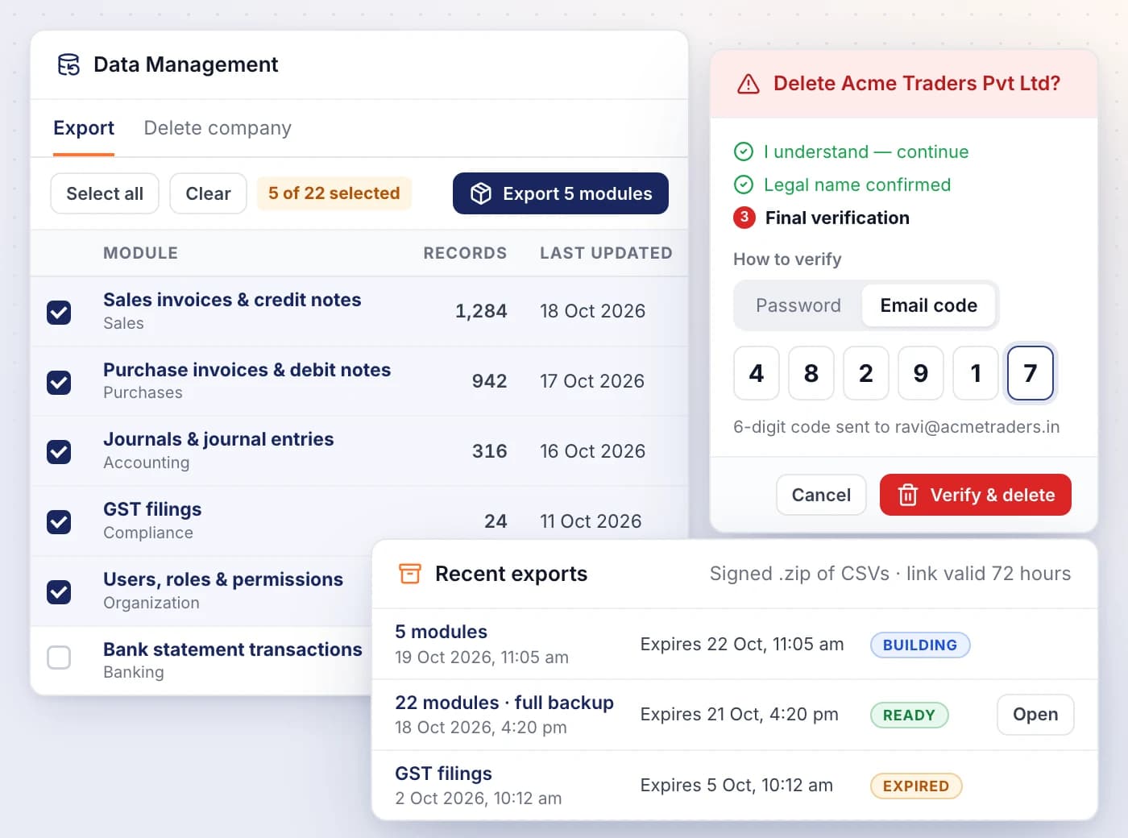Click Journals & journal entries module name
1128x838 pixels.
coord(218,439)
